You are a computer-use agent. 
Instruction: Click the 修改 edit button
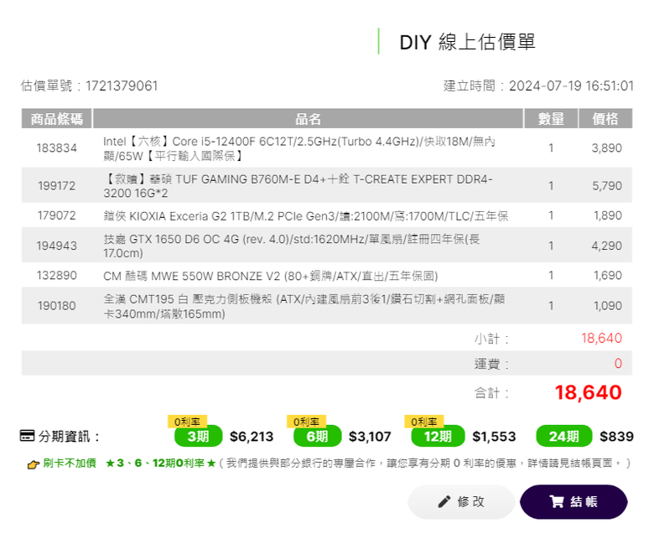click(x=461, y=501)
